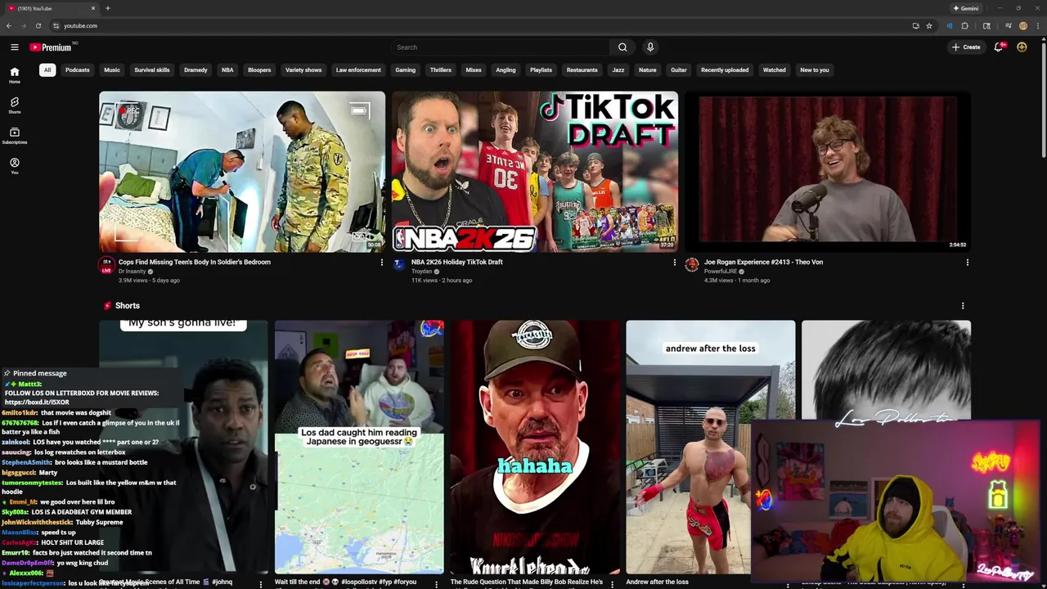The width and height of the screenshot is (1047, 589).
Task: Go back to the previous page
Action: click(x=8, y=25)
